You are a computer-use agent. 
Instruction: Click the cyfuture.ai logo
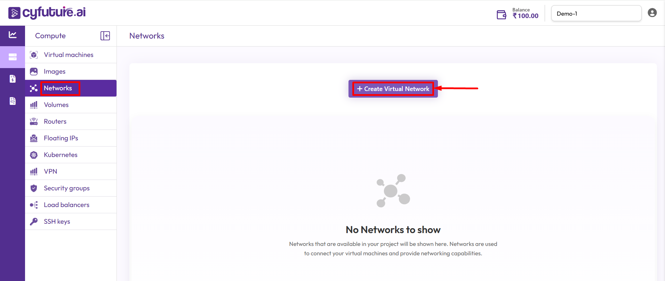click(47, 13)
